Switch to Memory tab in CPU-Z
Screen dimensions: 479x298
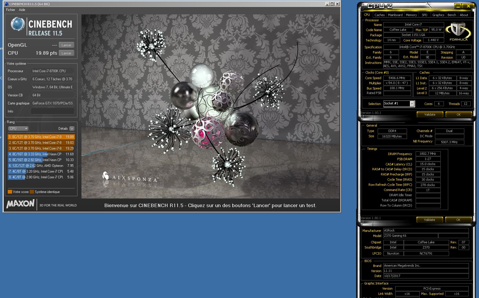tap(411, 15)
